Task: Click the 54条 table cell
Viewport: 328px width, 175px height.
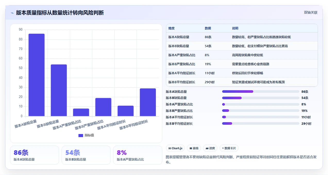Action: point(208,46)
